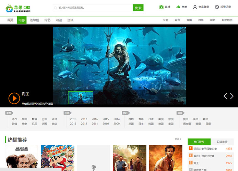Go to 动漫 in the navigation bar
This screenshot has height=171, width=238.
[59, 20]
